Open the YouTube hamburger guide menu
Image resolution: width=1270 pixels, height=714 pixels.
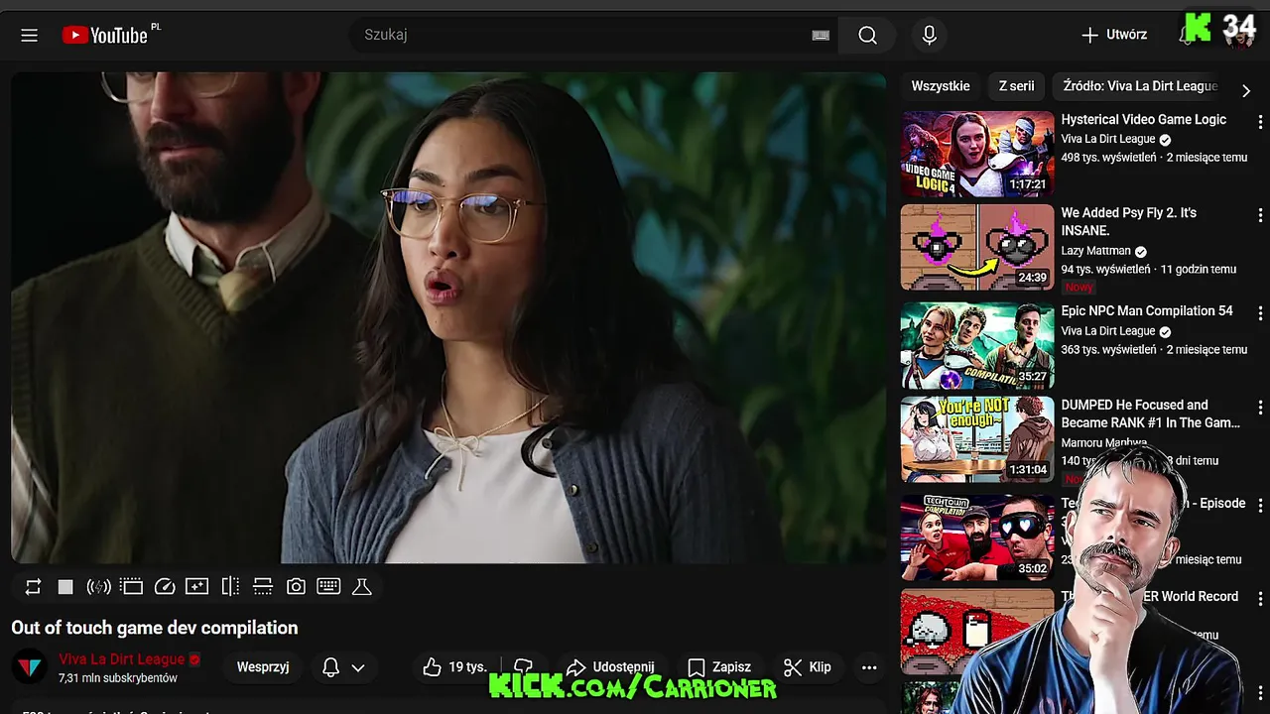tap(29, 35)
